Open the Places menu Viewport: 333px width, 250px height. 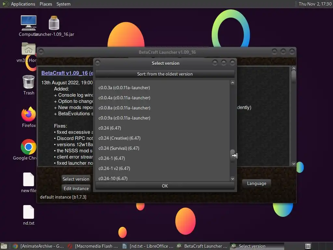pos(46,4)
